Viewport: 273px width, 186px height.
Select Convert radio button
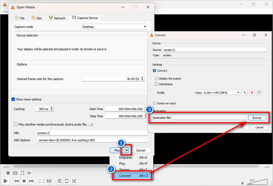coord(154,71)
